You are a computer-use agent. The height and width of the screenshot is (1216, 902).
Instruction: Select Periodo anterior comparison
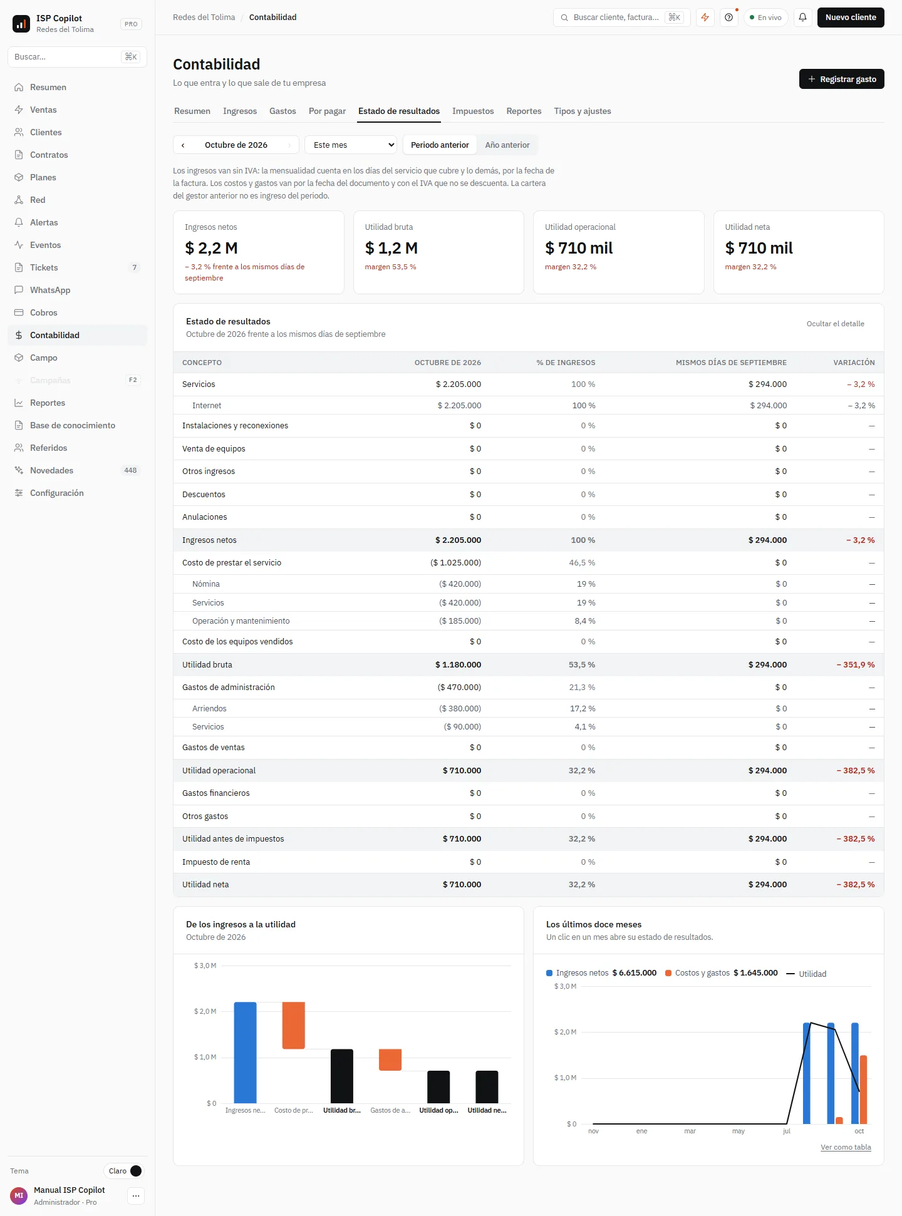pos(440,145)
